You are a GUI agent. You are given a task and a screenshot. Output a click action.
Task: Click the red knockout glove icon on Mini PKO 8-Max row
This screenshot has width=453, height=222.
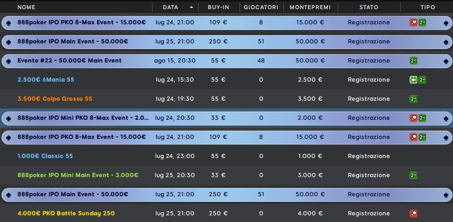coord(413,118)
